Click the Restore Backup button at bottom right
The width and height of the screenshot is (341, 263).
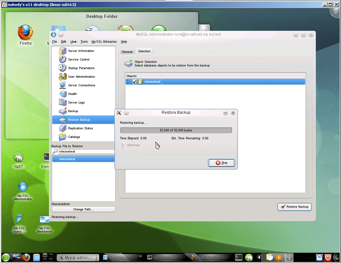pos(294,207)
